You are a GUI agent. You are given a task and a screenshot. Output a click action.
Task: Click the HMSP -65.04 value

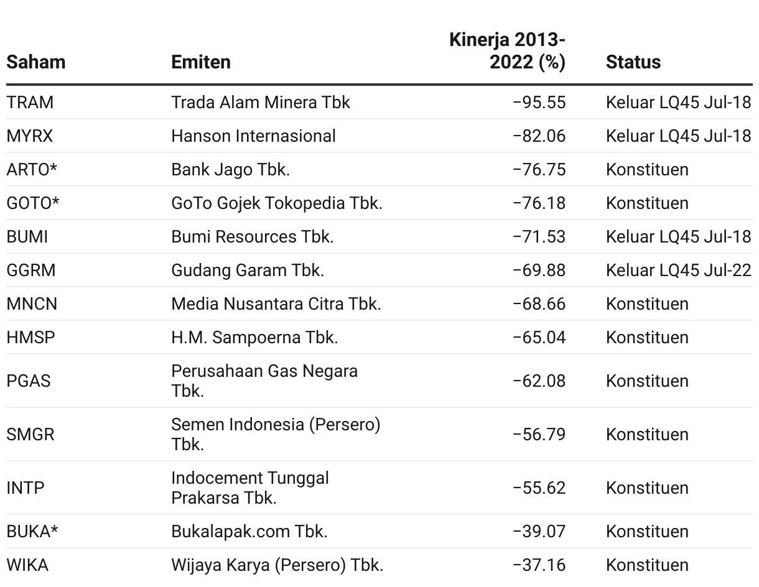click(x=539, y=337)
